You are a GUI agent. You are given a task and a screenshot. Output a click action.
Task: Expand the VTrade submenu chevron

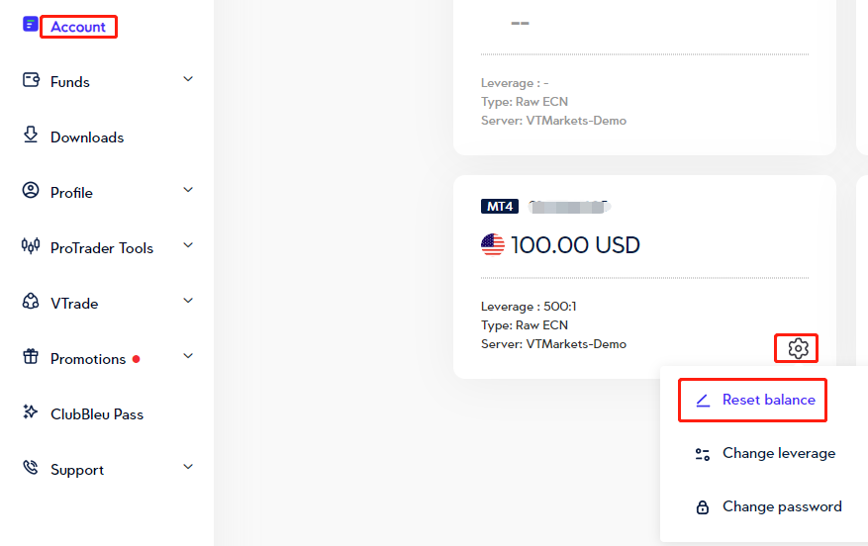(188, 301)
